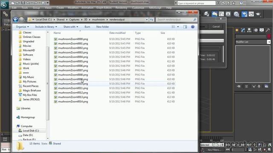This screenshot has width=273, height=153.
Task: Open the Material Editor
Action: [x=236, y=14]
